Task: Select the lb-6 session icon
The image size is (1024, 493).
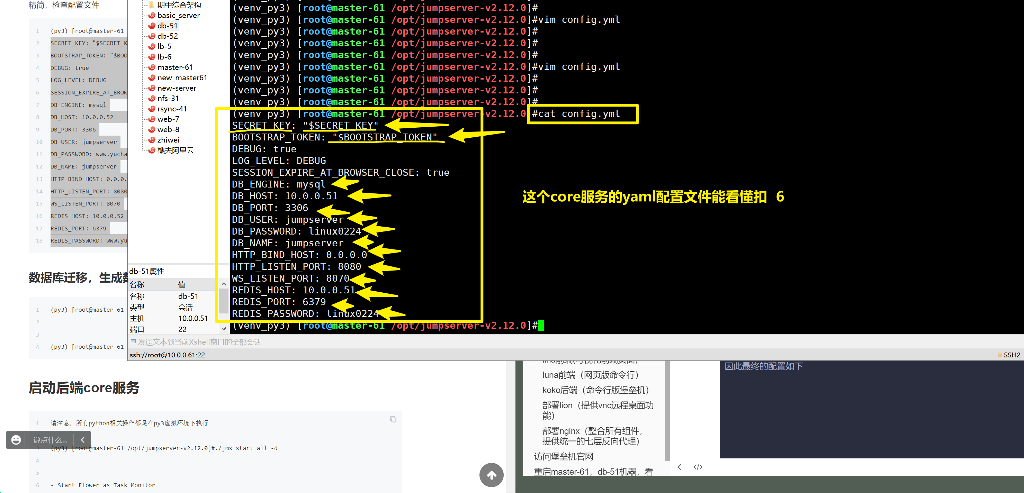Action: point(151,57)
